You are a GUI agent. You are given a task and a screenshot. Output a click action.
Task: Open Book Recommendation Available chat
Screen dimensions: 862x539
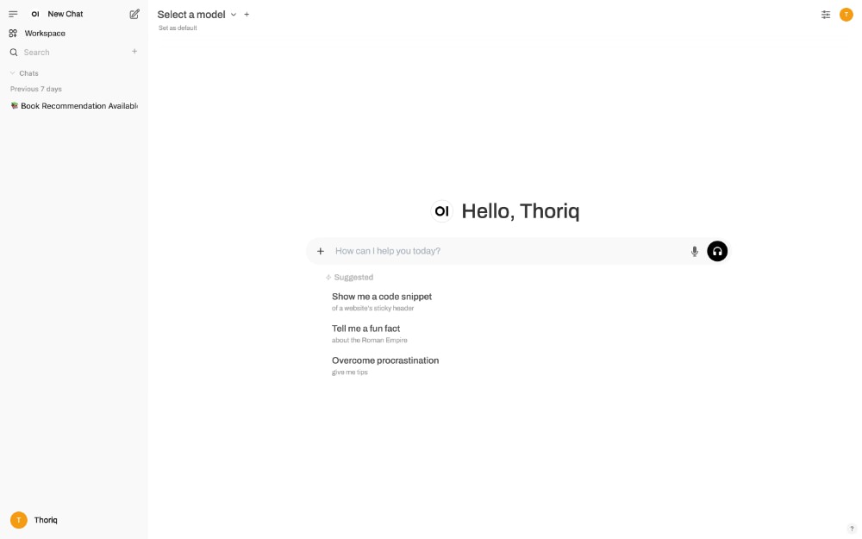73,105
